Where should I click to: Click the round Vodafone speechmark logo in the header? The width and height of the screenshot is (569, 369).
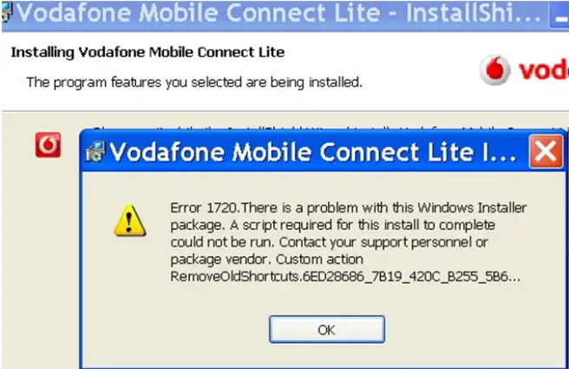pyautogui.click(x=495, y=69)
